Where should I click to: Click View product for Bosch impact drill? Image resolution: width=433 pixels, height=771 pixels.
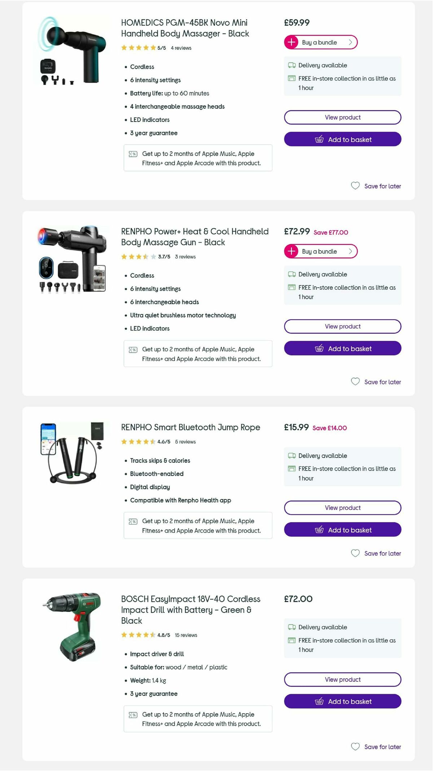pyautogui.click(x=342, y=679)
